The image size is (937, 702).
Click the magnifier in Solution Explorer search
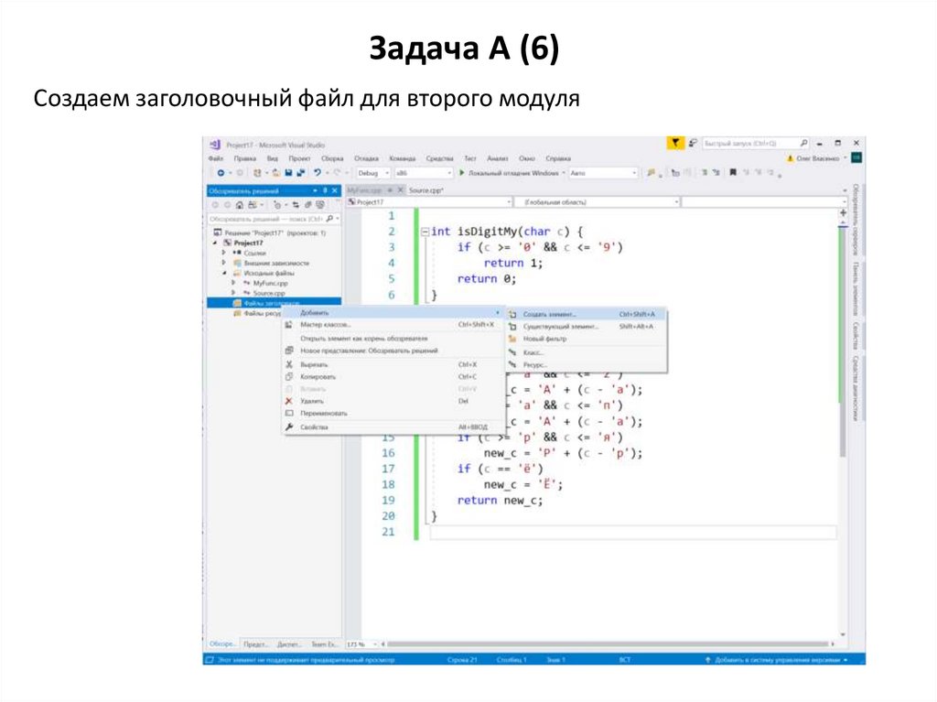coord(329,219)
